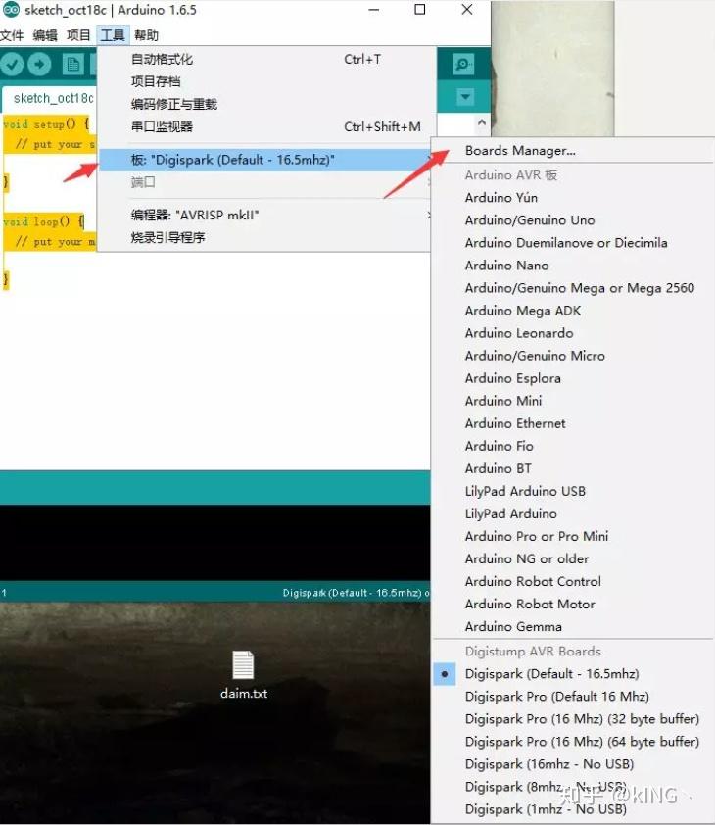The width and height of the screenshot is (715, 825).
Task: Pick Arduino NG or older
Action: click(572, 559)
